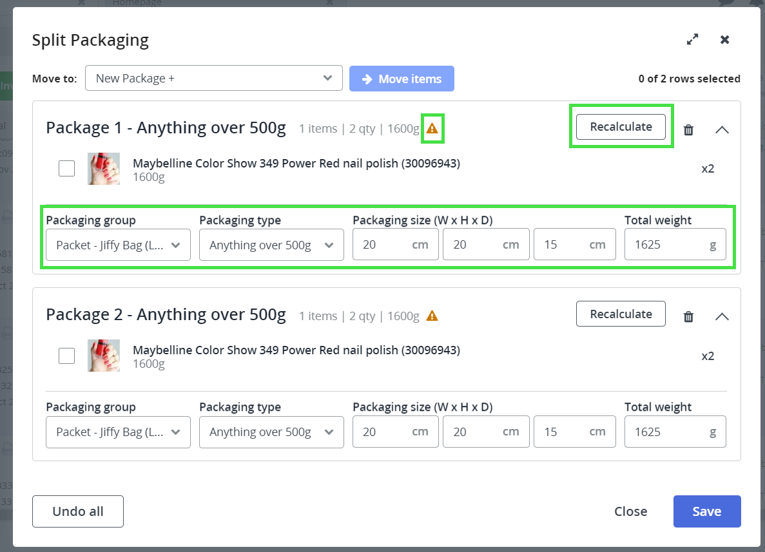The height and width of the screenshot is (552, 765).
Task: Click Undo all button
Action: pyautogui.click(x=78, y=511)
